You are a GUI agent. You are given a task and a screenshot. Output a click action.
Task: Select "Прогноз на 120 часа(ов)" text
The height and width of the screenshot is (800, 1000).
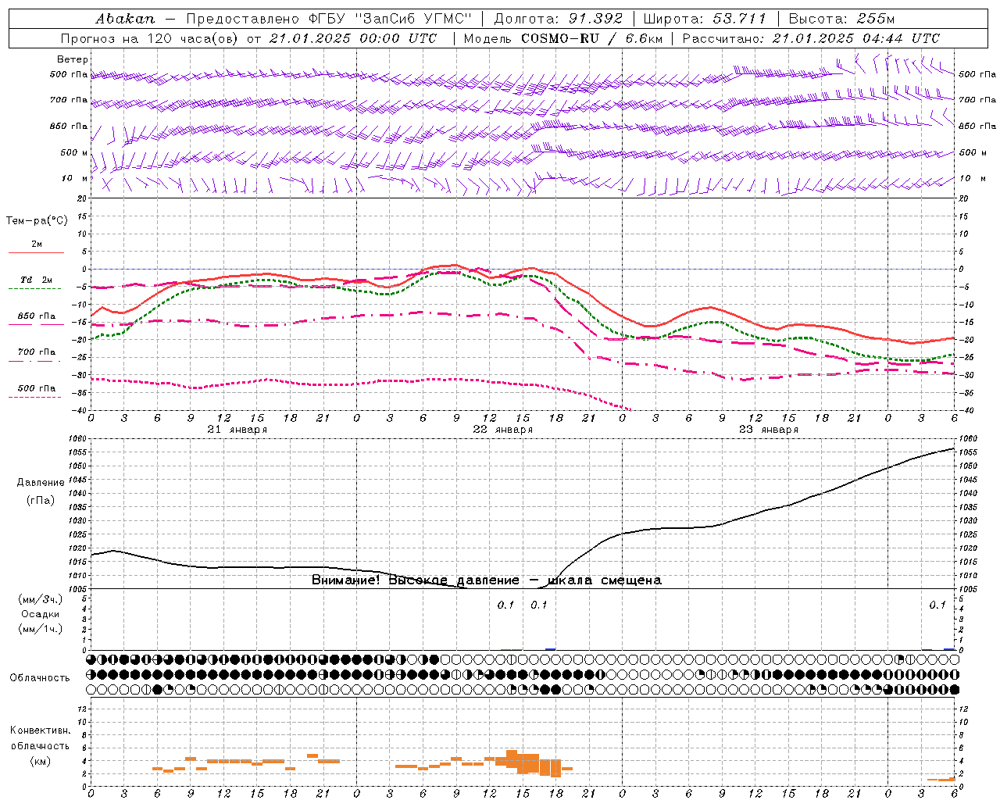click(151, 38)
